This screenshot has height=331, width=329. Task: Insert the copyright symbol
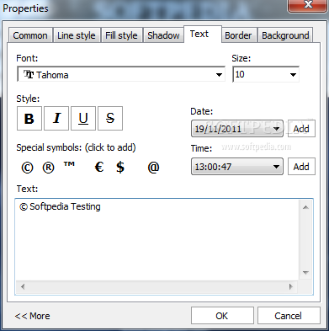click(x=27, y=168)
